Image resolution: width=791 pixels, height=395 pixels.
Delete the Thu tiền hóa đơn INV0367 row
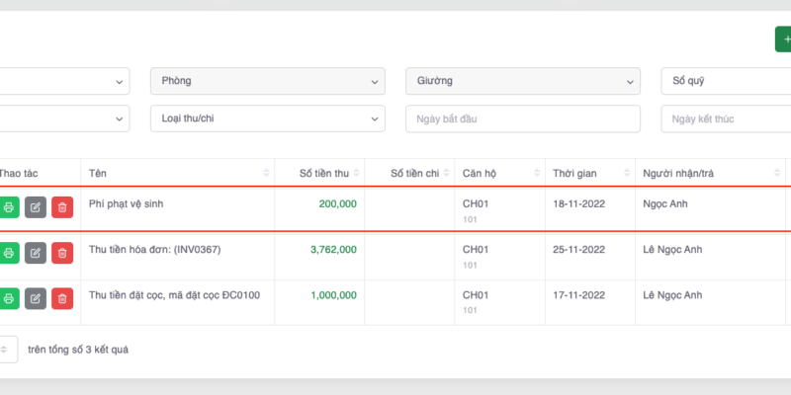(x=62, y=254)
